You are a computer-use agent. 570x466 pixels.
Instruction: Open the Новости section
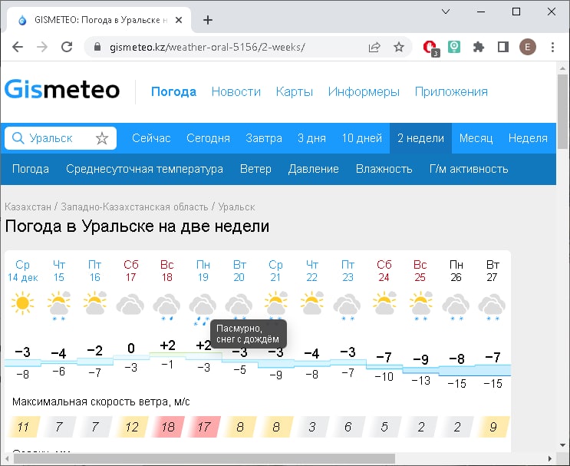236,91
